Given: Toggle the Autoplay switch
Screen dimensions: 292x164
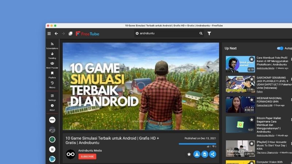Looking at the screenshot, I should [280, 48].
